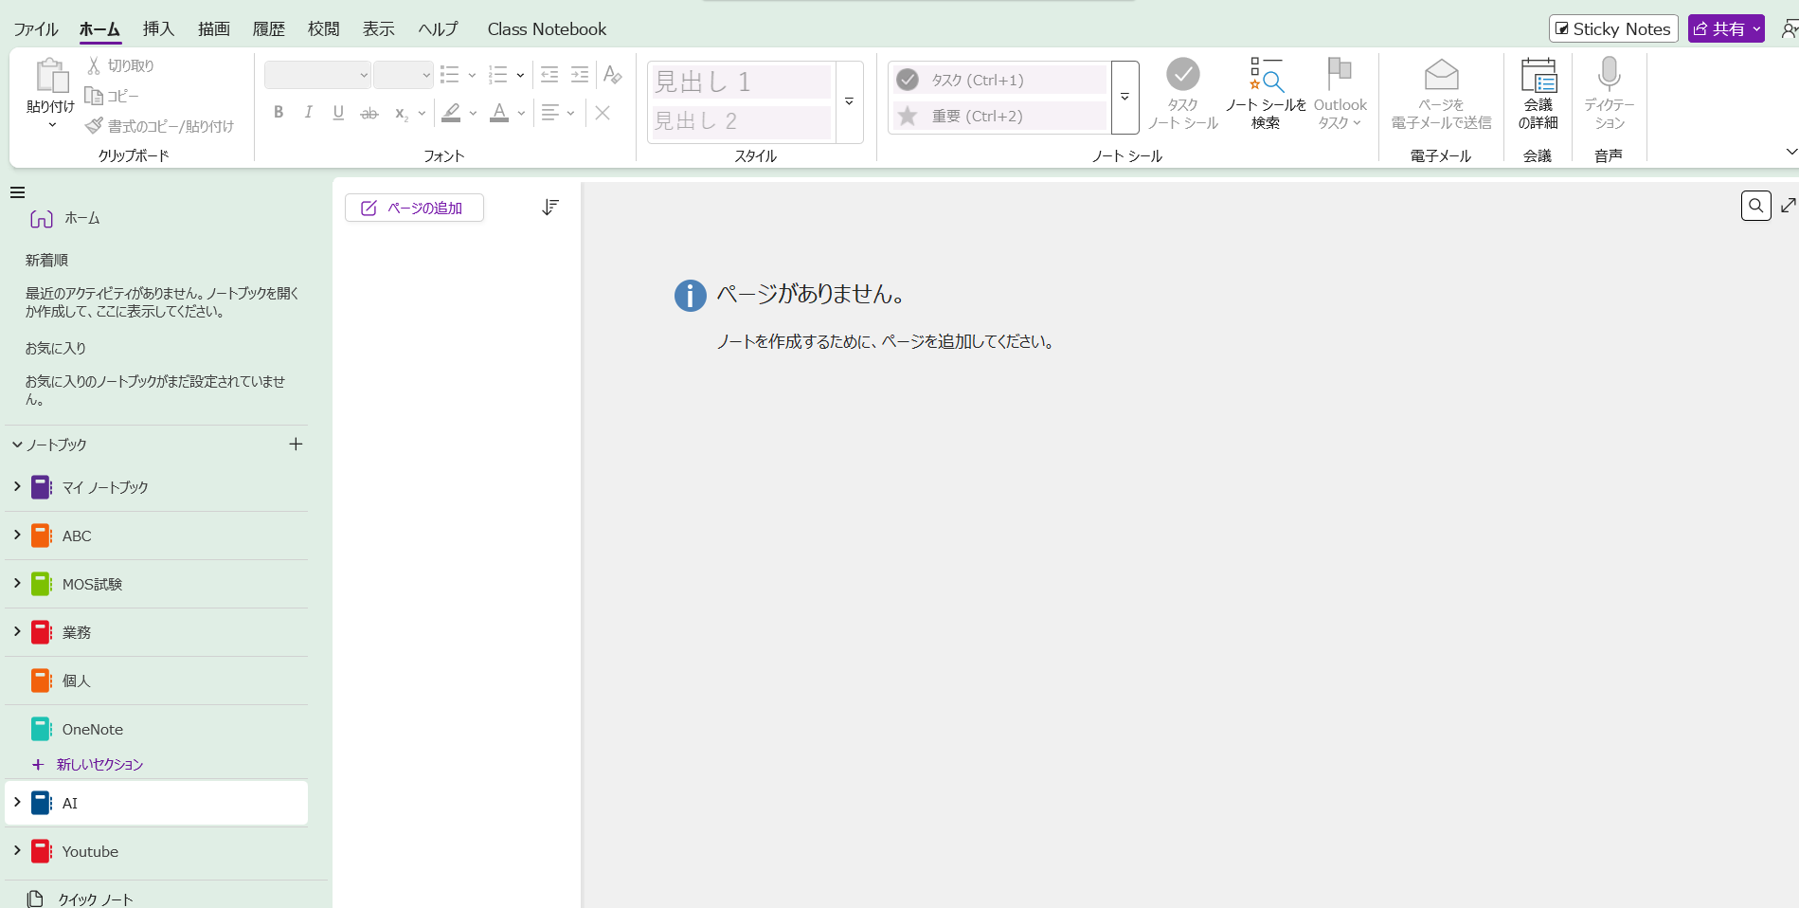Toggle bold formatting
Image resolution: width=1799 pixels, height=908 pixels.
[x=278, y=113]
